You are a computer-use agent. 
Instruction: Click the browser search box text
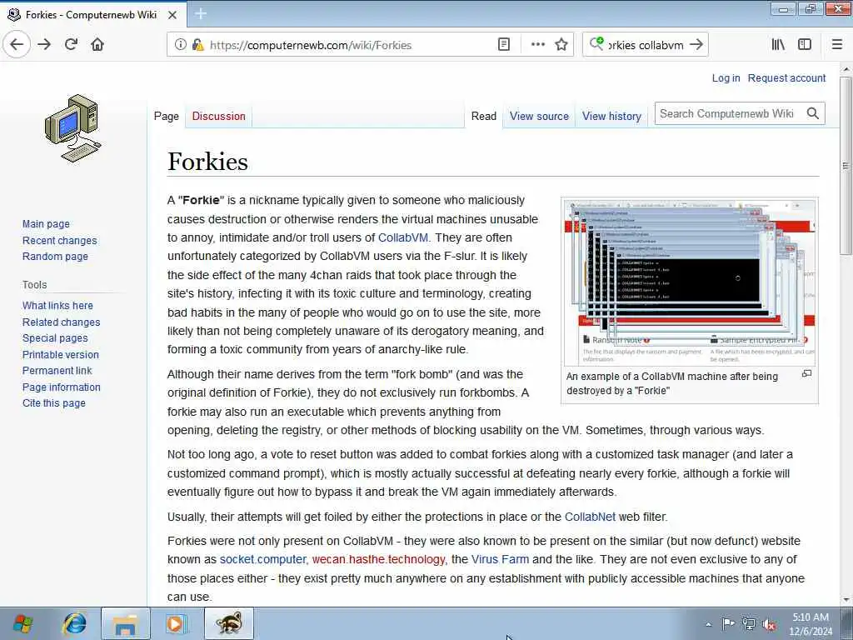(x=646, y=45)
